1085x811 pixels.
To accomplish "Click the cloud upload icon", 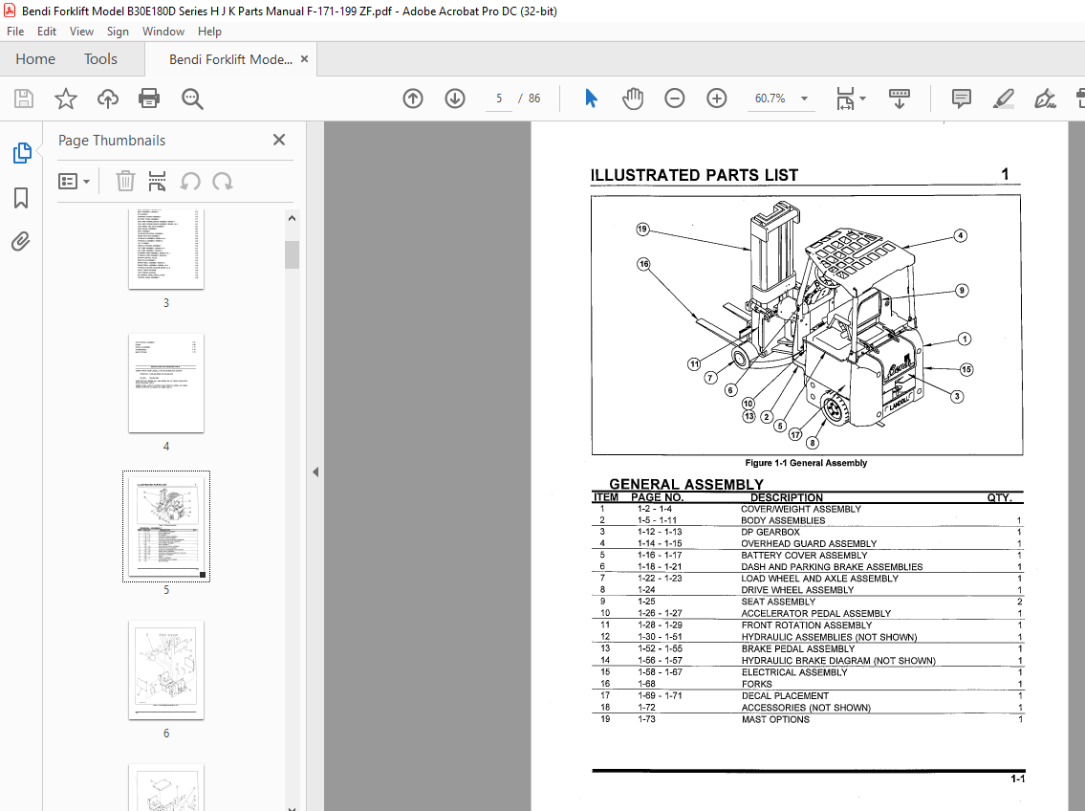I will [x=107, y=99].
